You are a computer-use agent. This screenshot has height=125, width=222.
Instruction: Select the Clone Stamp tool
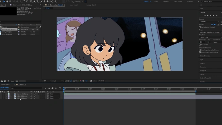pos(44,2)
